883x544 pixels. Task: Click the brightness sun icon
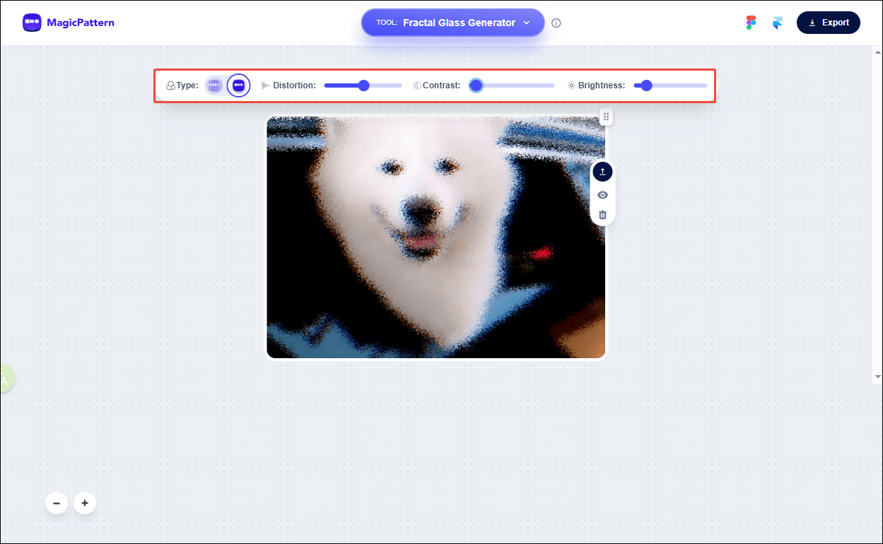click(x=571, y=85)
